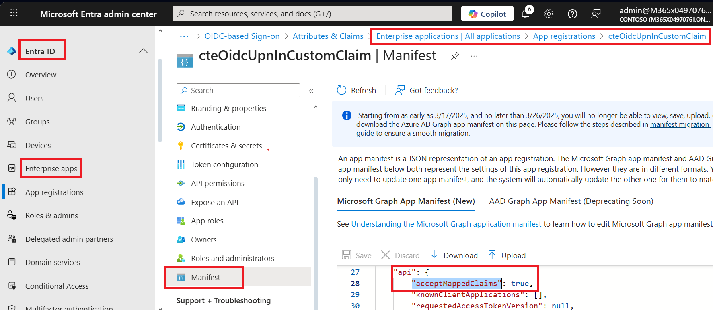
Task: Go to App registrations breadcrumb
Action: coord(564,36)
